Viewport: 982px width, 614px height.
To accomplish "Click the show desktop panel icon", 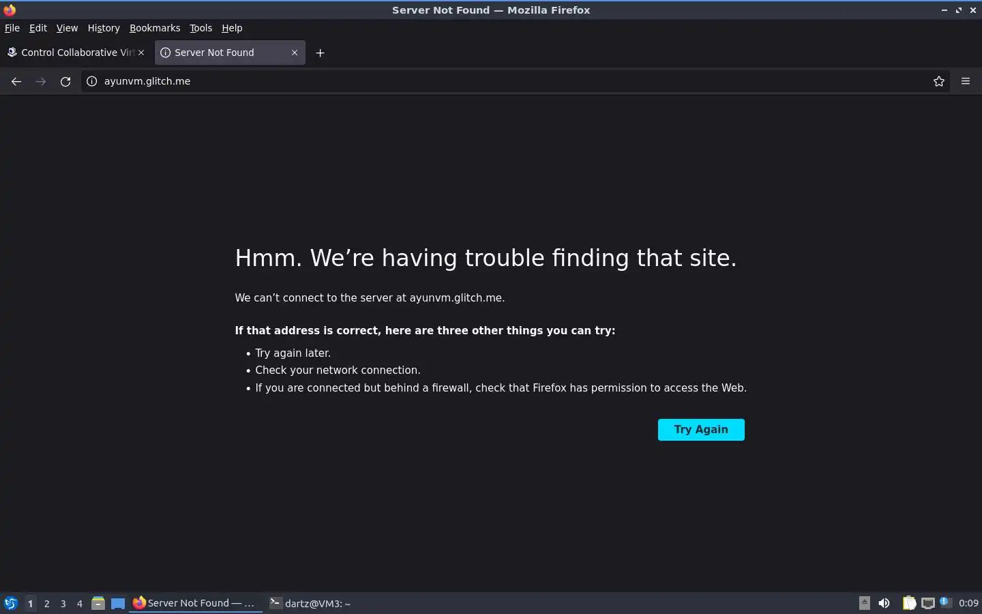I will [x=118, y=603].
